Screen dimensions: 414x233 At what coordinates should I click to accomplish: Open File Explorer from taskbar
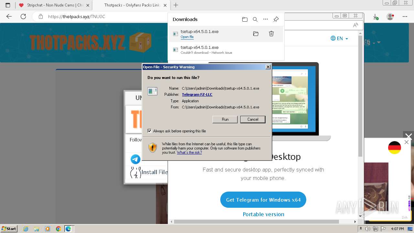click(x=37, y=229)
